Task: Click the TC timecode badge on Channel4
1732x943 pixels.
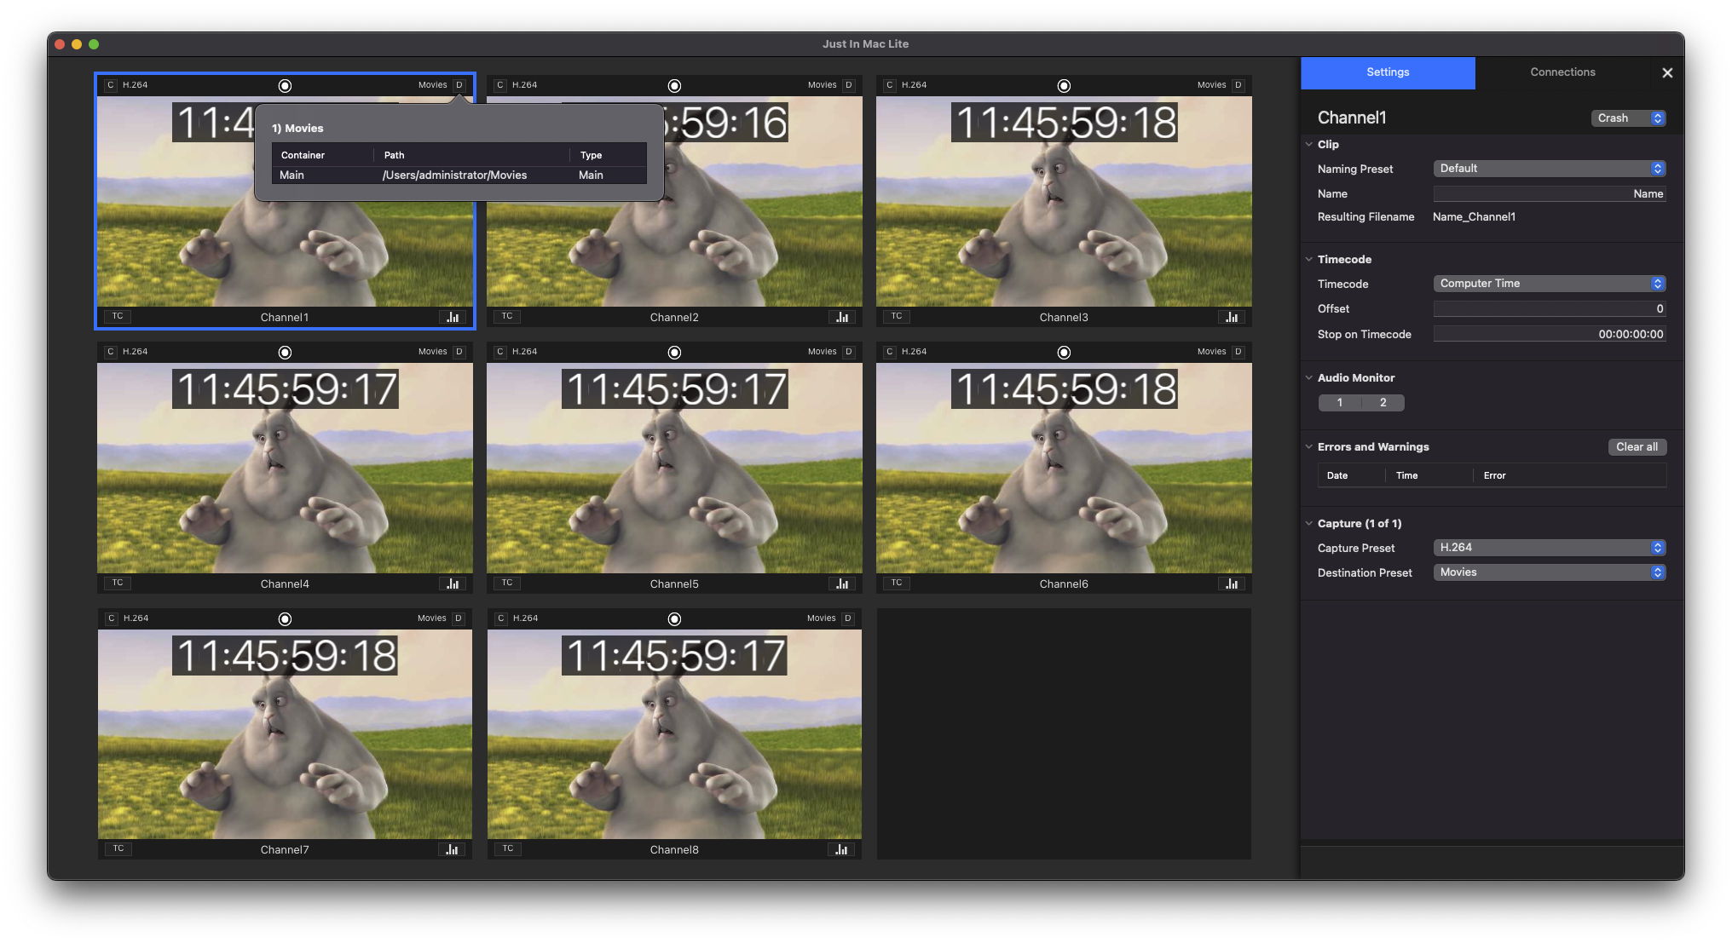Action: click(x=118, y=583)
